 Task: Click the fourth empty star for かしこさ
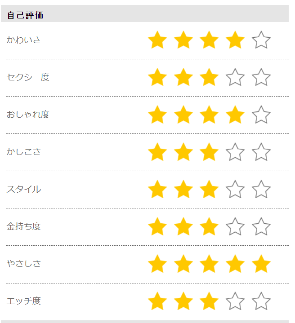click(235, 152)
